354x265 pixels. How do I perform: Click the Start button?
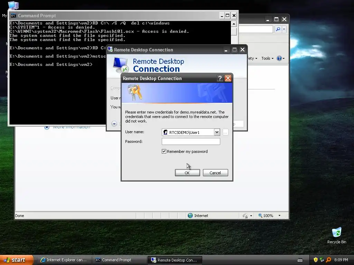(x=17, y=260)
